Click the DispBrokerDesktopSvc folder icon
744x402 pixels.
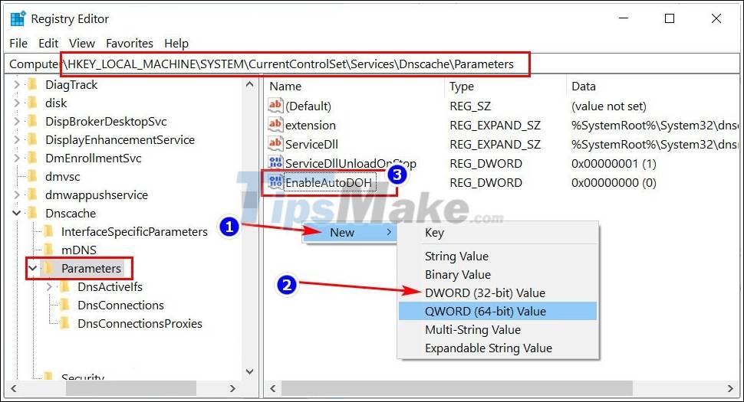point(33,121)
